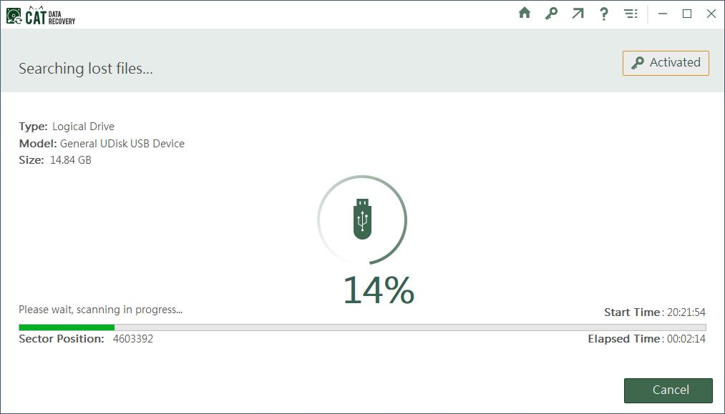Click the General UDisk USB Device model text

tap(122, 144)
